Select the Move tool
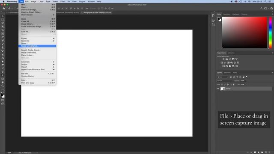Image resolution: width=274 pixels, height=154 pixels. pyautogui.click(x=3, y=16)
